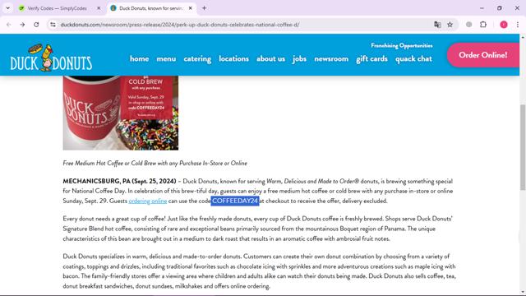Restore down the browser window
Viewport: 526px width, 296px height.
[x=500, y=8]
